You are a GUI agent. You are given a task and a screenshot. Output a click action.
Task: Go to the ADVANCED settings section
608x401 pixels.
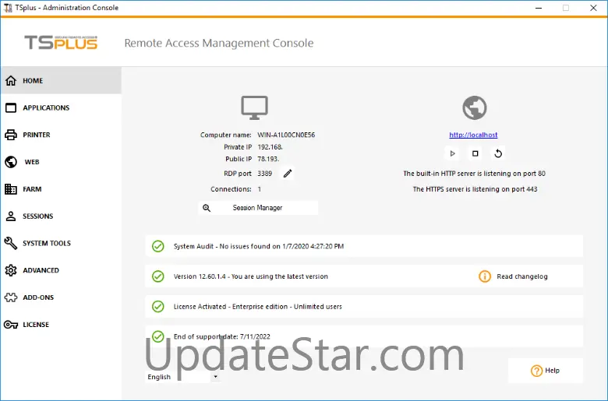[x=62, y=270]
